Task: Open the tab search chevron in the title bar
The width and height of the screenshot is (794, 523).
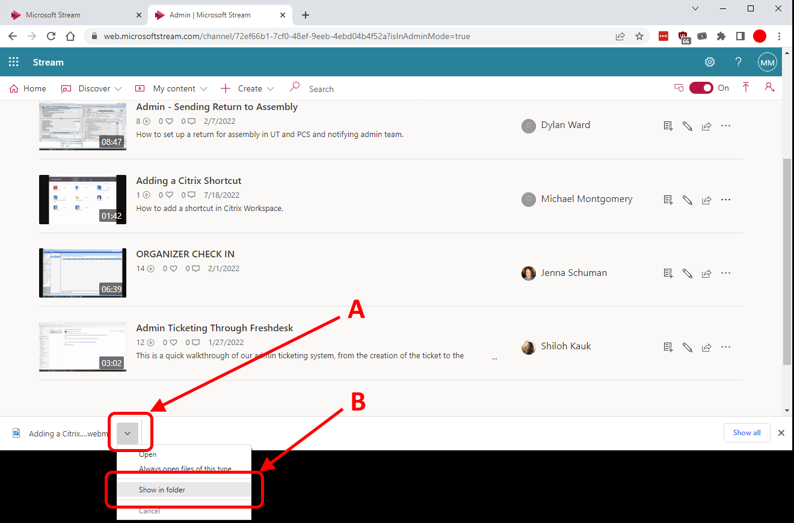Action: [x=695, y=8]
